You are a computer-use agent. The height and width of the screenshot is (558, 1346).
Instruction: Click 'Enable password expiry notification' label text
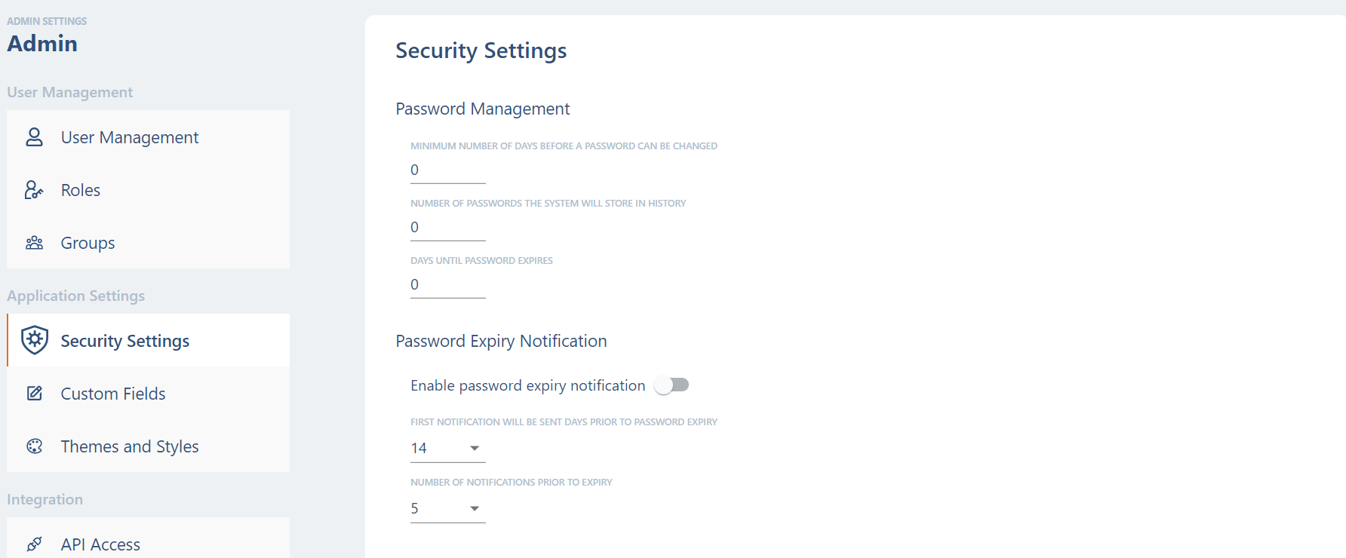(x=528, y=386)
